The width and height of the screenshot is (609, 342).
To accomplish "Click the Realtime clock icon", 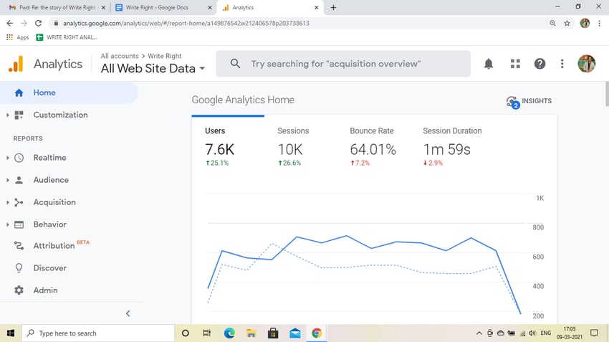I will tap(19, 158).
